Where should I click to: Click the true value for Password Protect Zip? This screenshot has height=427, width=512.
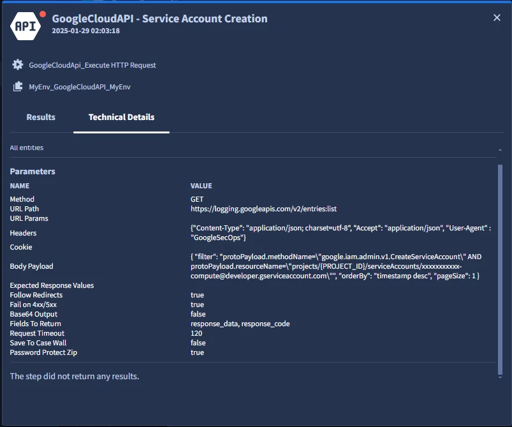197,352
